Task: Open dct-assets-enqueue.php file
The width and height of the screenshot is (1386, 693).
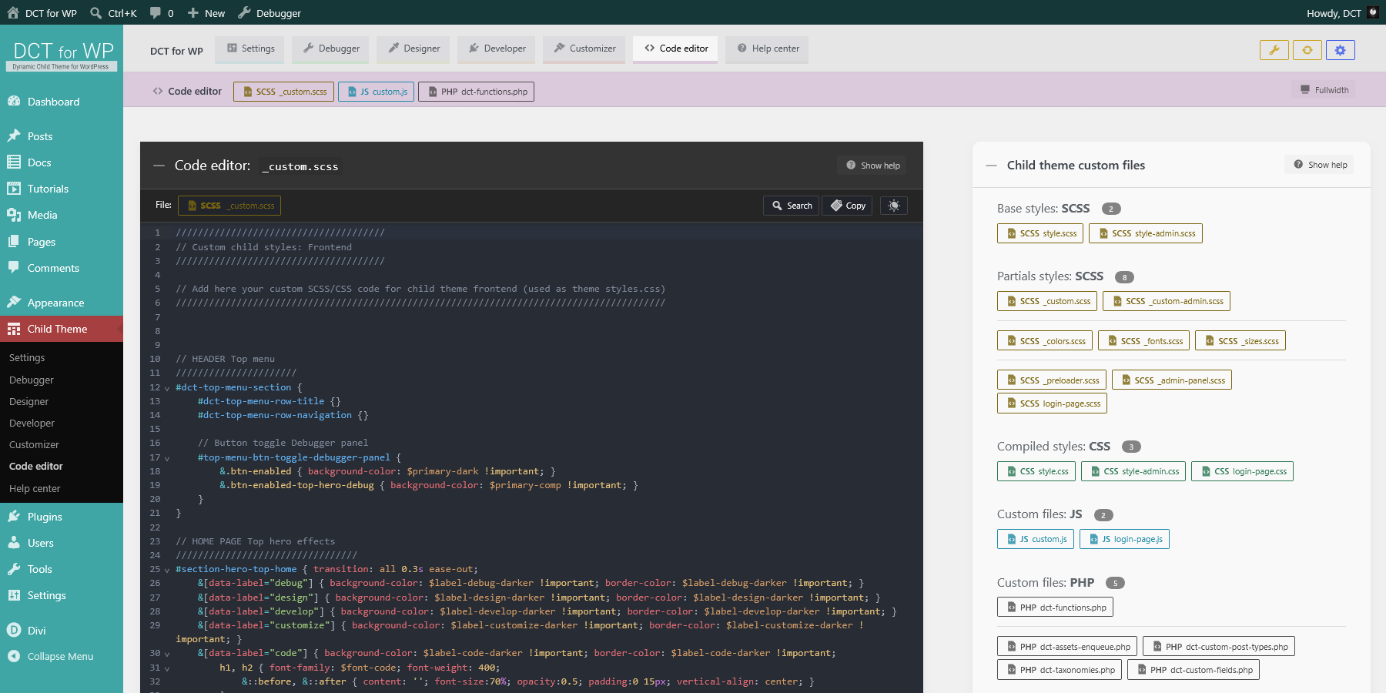Action: tap(1067, 647)
